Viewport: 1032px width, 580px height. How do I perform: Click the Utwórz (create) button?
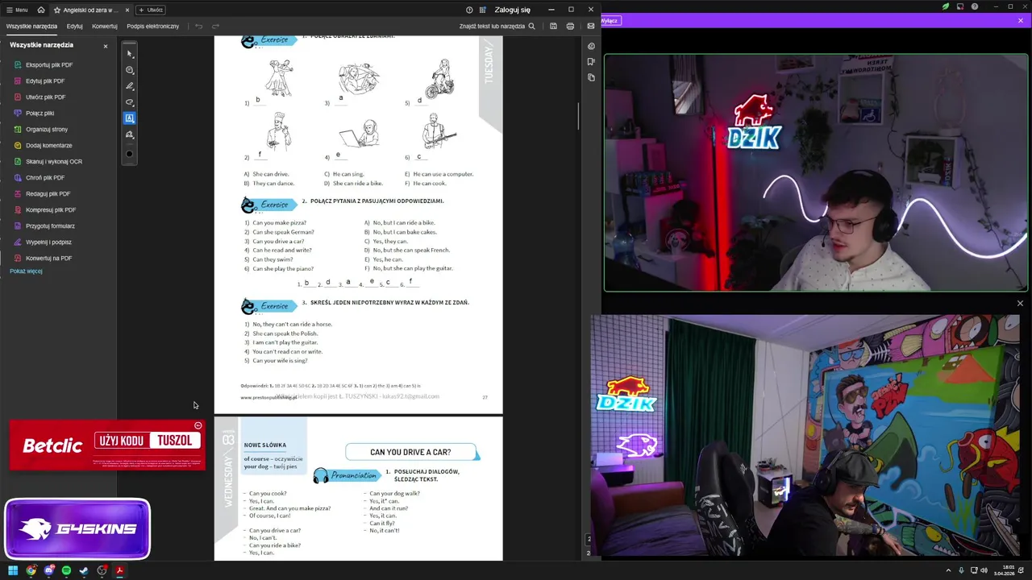click(x=151, y=10)
